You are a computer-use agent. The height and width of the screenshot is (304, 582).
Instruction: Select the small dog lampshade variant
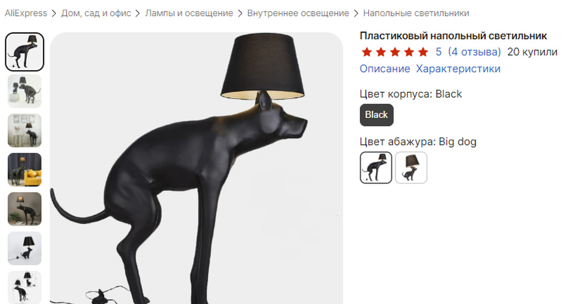point(411,167)
